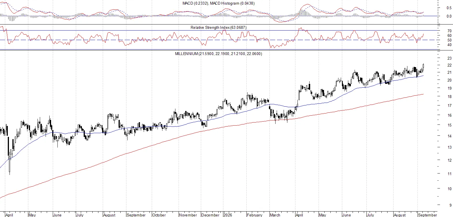Click the 50 level on RSI axis
Screen dimensions: 453x217
449,40
